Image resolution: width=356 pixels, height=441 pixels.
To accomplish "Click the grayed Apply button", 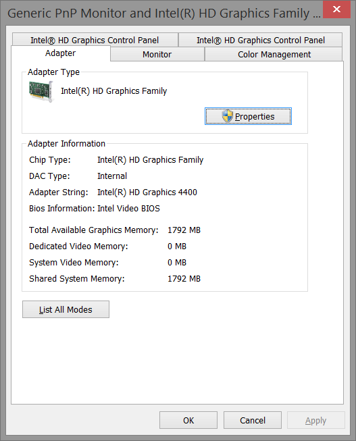I will (x=315, y=420).
